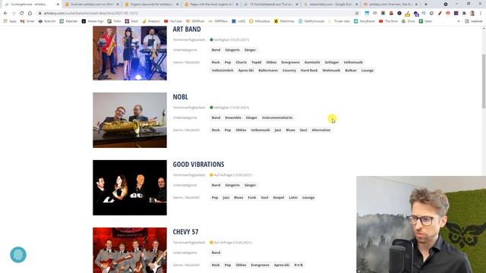Select the Evergreens genre tag of CHEVY 57
486x273 pixels.
260,265
